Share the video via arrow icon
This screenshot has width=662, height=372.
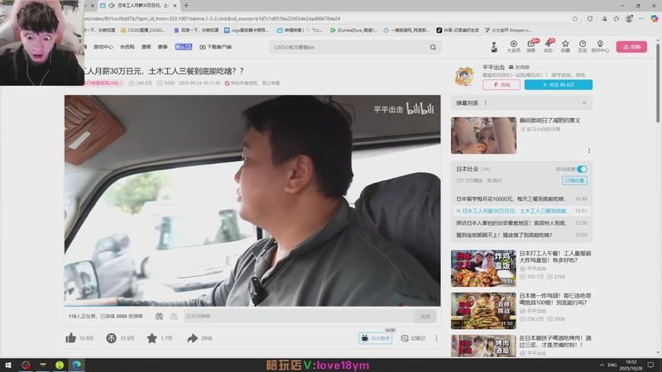coord(193,338)
